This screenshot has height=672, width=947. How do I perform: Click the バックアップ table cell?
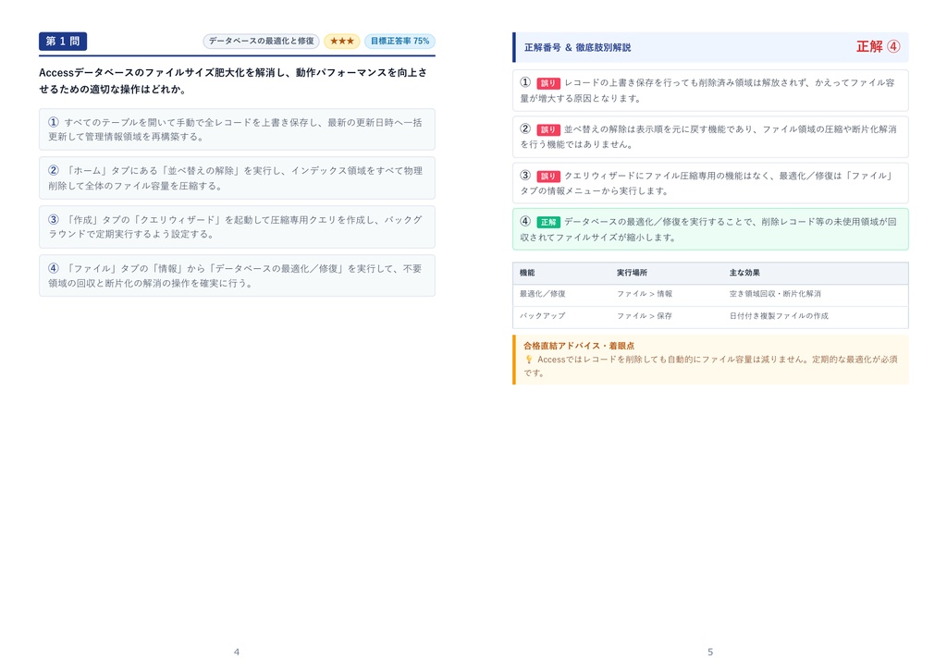(x=542, y=316)
